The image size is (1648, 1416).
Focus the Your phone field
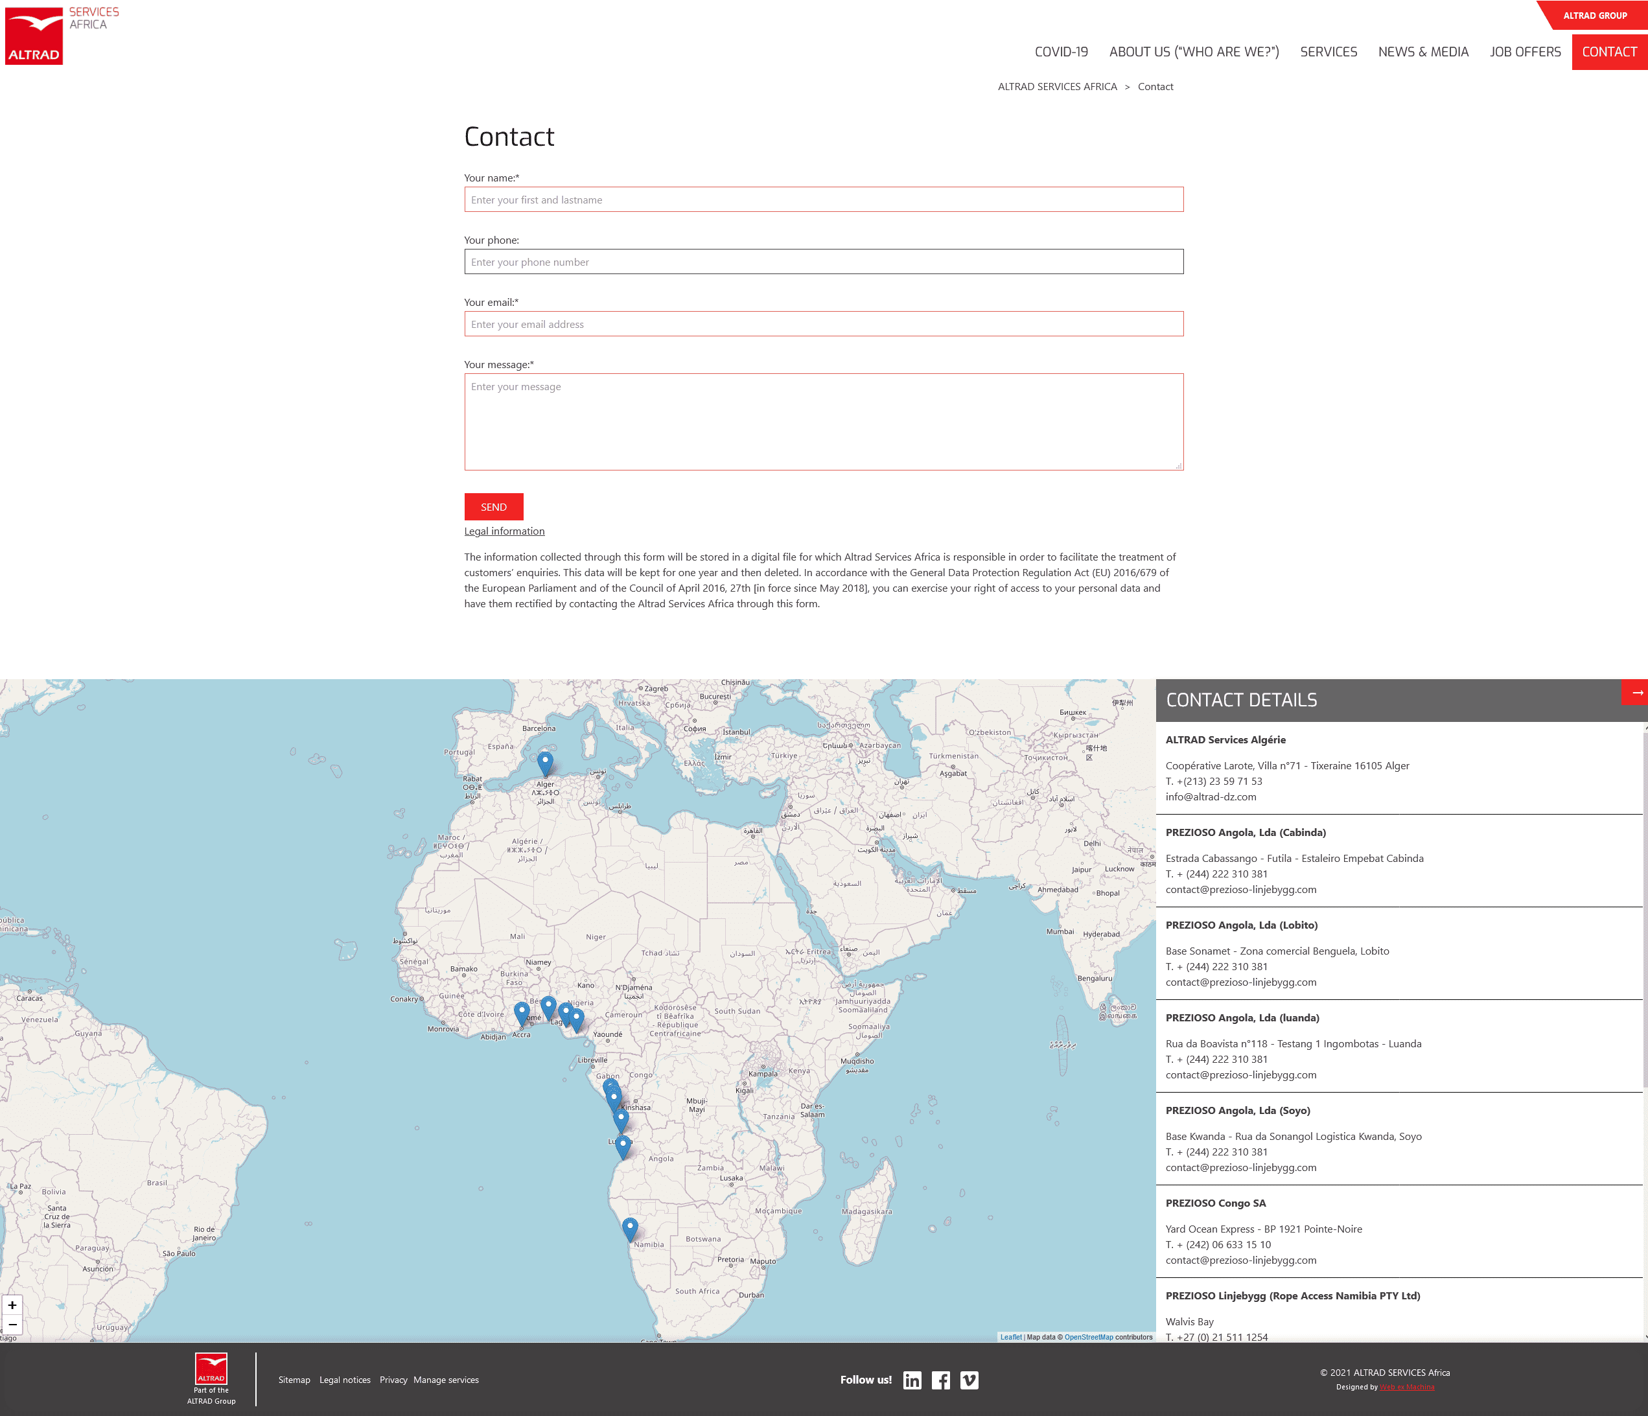click(x=824, y=262)
